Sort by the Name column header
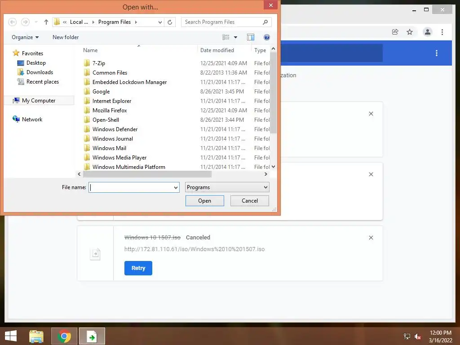Screen dimensions: 460x345 [x=90, y=50]
